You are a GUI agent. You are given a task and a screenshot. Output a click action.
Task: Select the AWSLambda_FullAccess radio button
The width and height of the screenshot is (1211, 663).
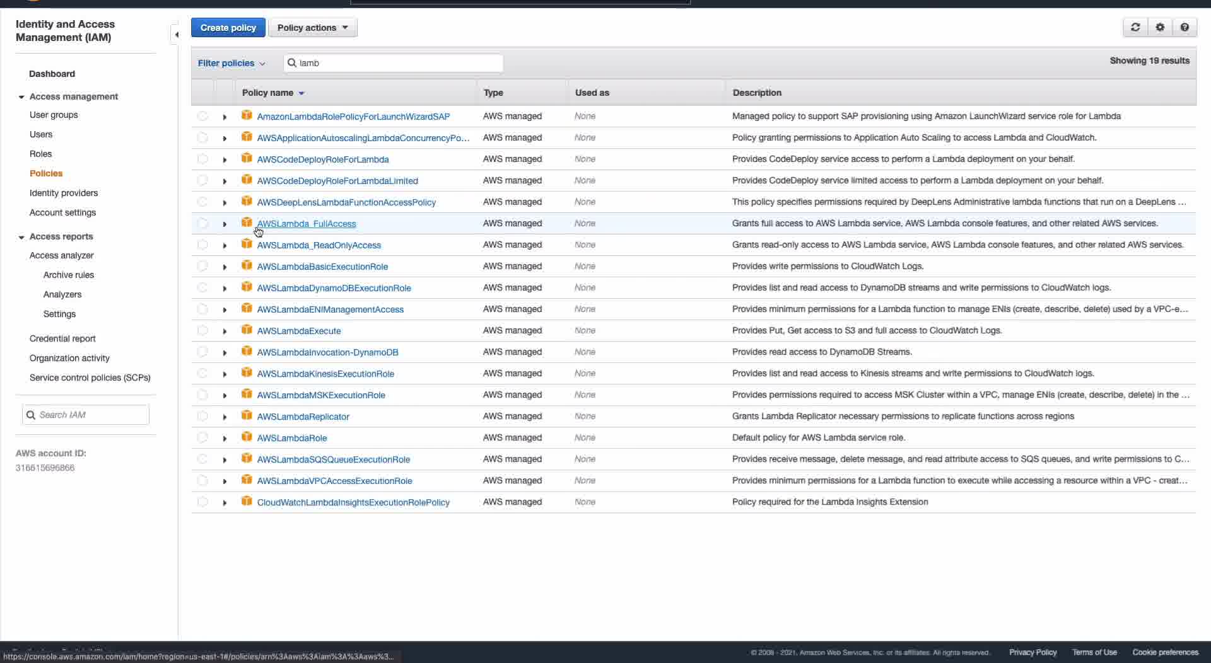202,223
